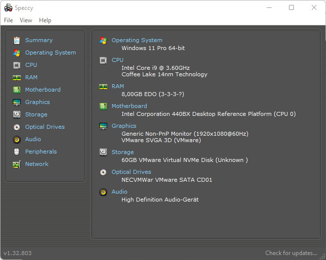Click the Graphics heading link in summary
The width and height of the screenshot is (326, 260).
coord(124,126)
